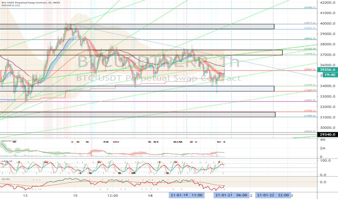Viewport: 338px width, 199px height.
Task: Click the 15 date label on time axis
Action: point(75,195)
